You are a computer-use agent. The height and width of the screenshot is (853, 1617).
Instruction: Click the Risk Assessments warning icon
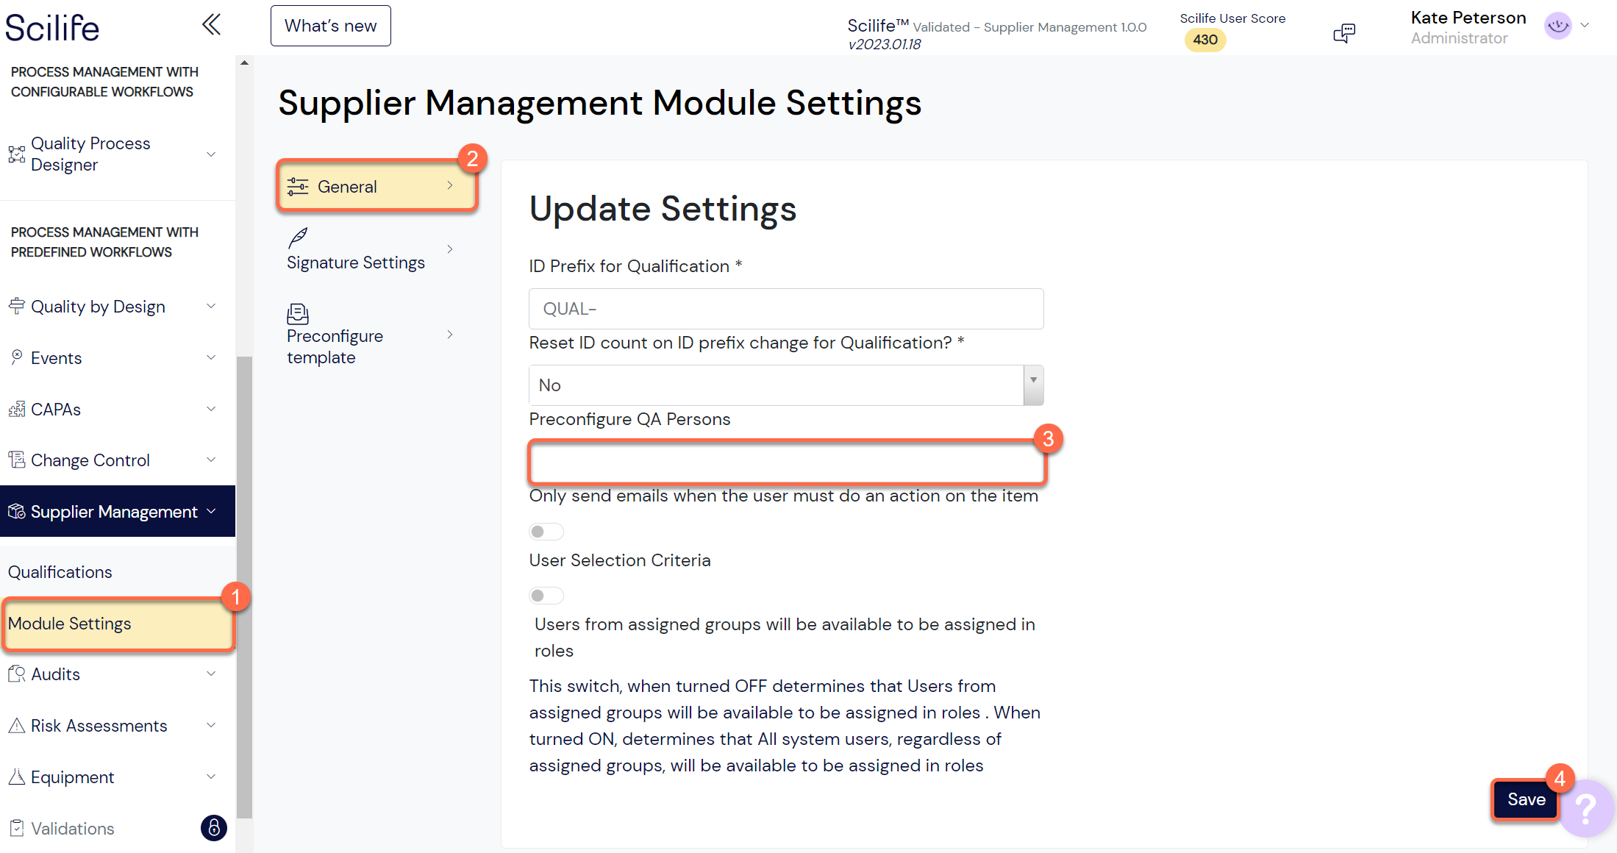click(x=16, y=725)
